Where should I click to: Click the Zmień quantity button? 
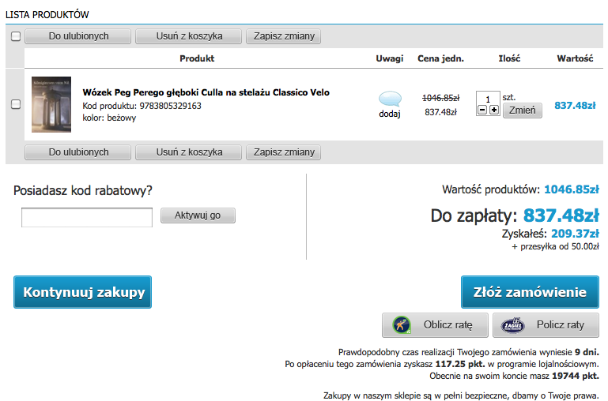(x=523, y=111)
